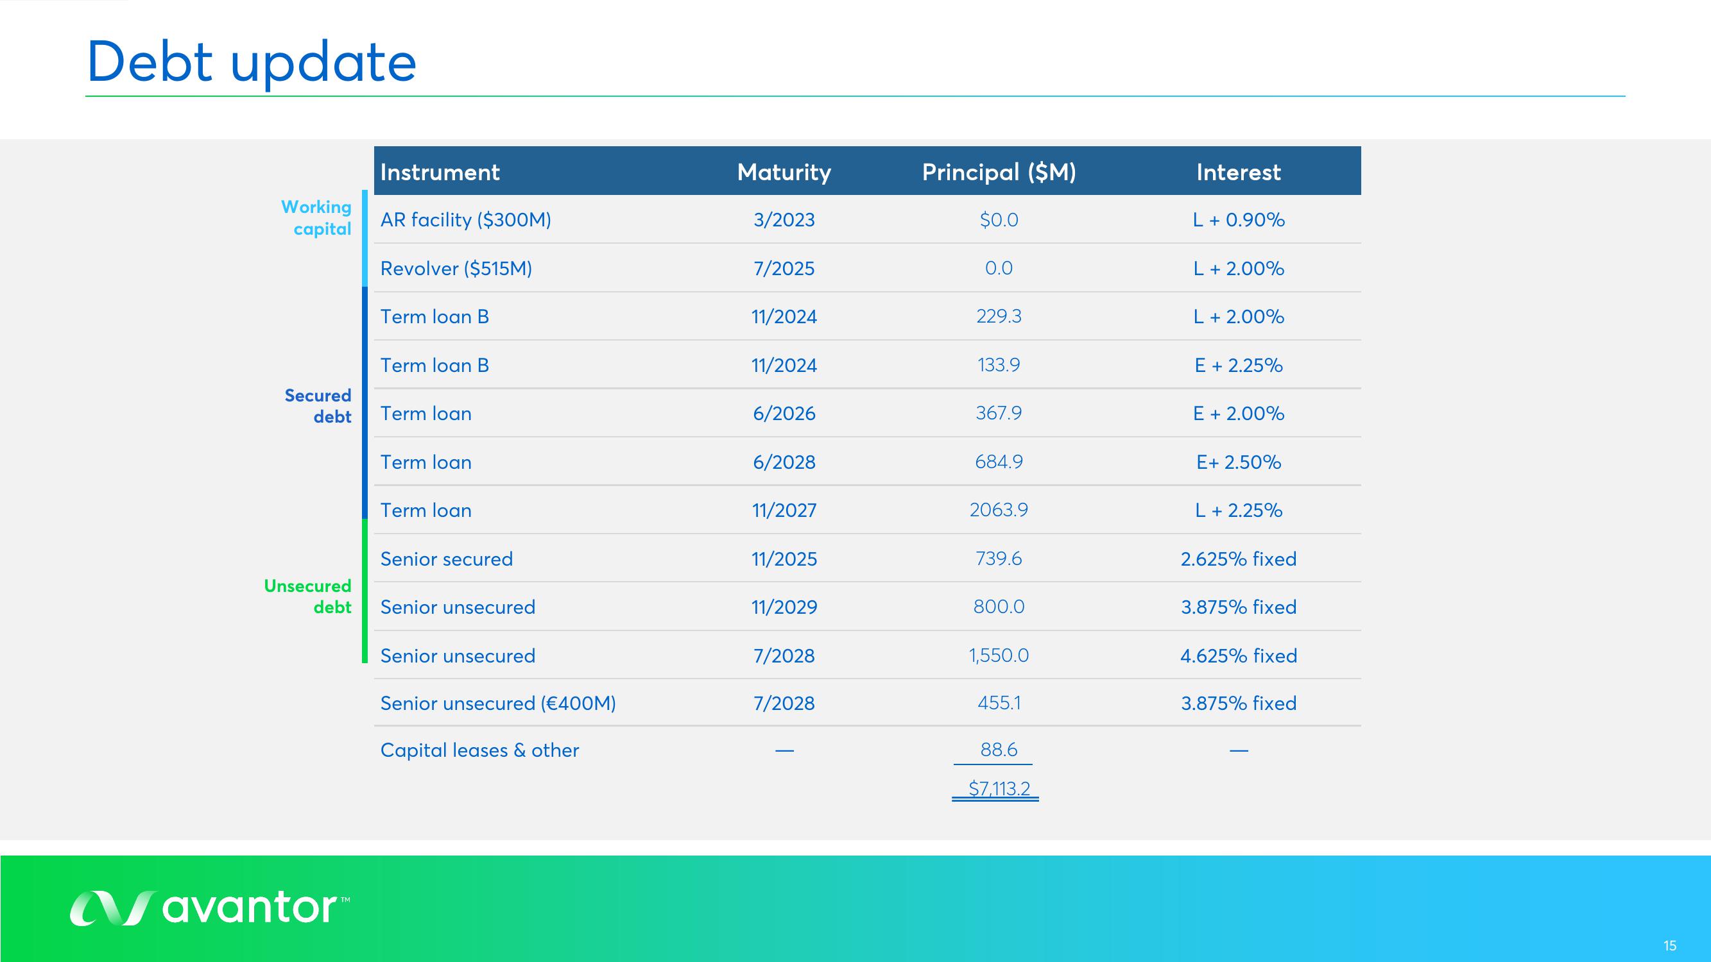The width and height of the screenshot is (1711, 962).
Task: Click the 'L + 0.90%' interest cell
Action: tap(1239, 220)
